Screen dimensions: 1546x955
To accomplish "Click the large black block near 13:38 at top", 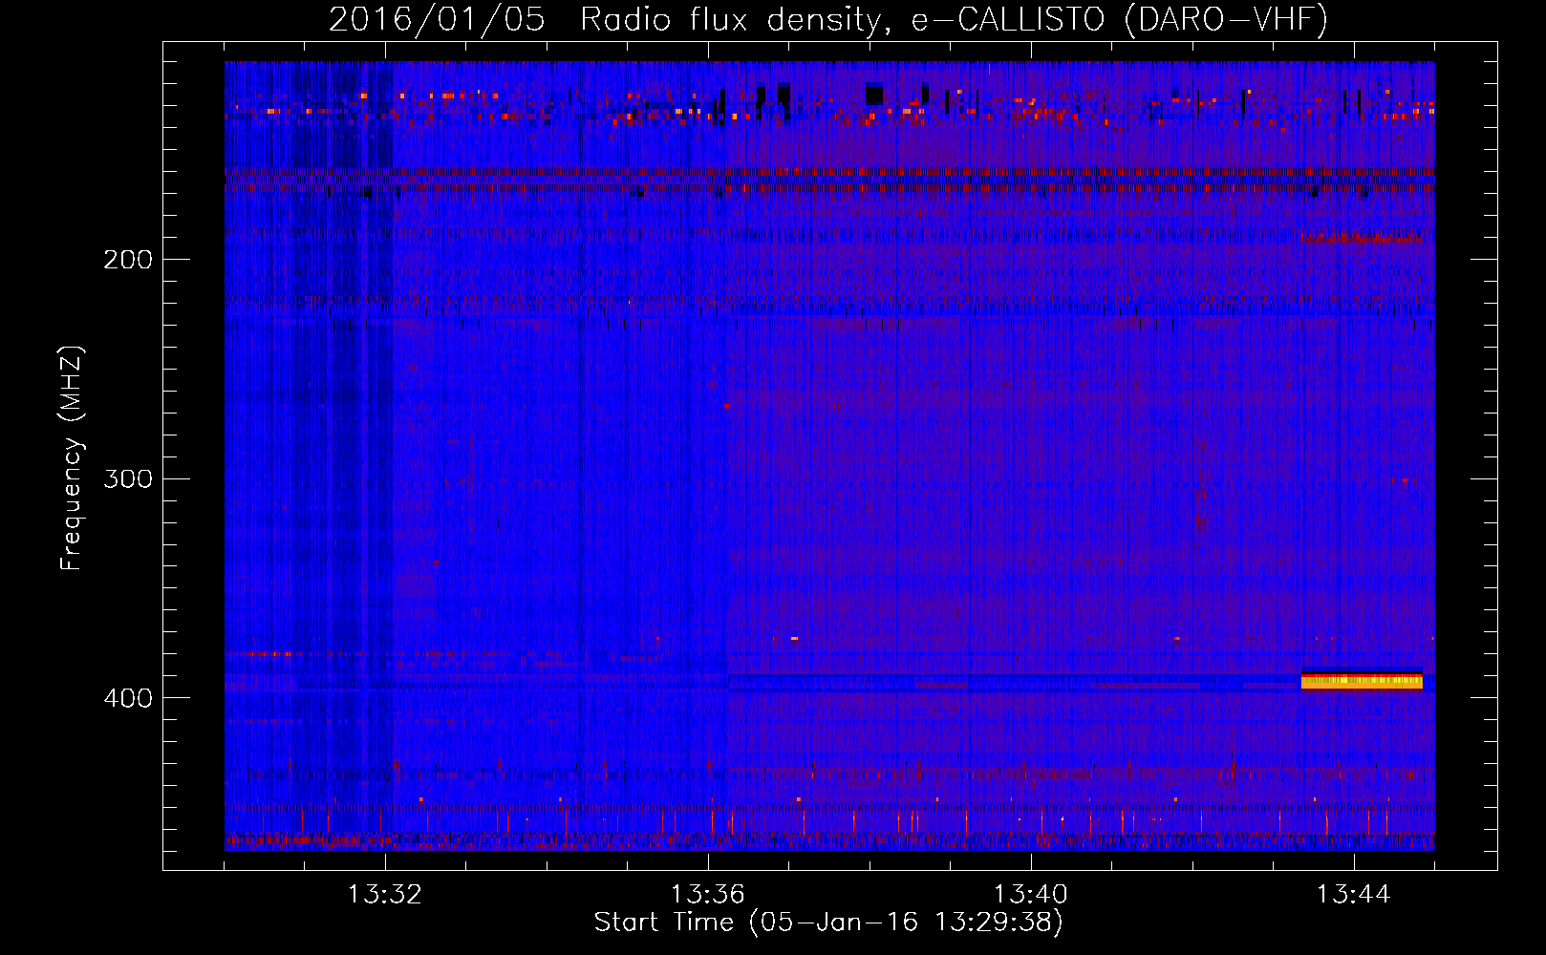I will tap(873, 94).
